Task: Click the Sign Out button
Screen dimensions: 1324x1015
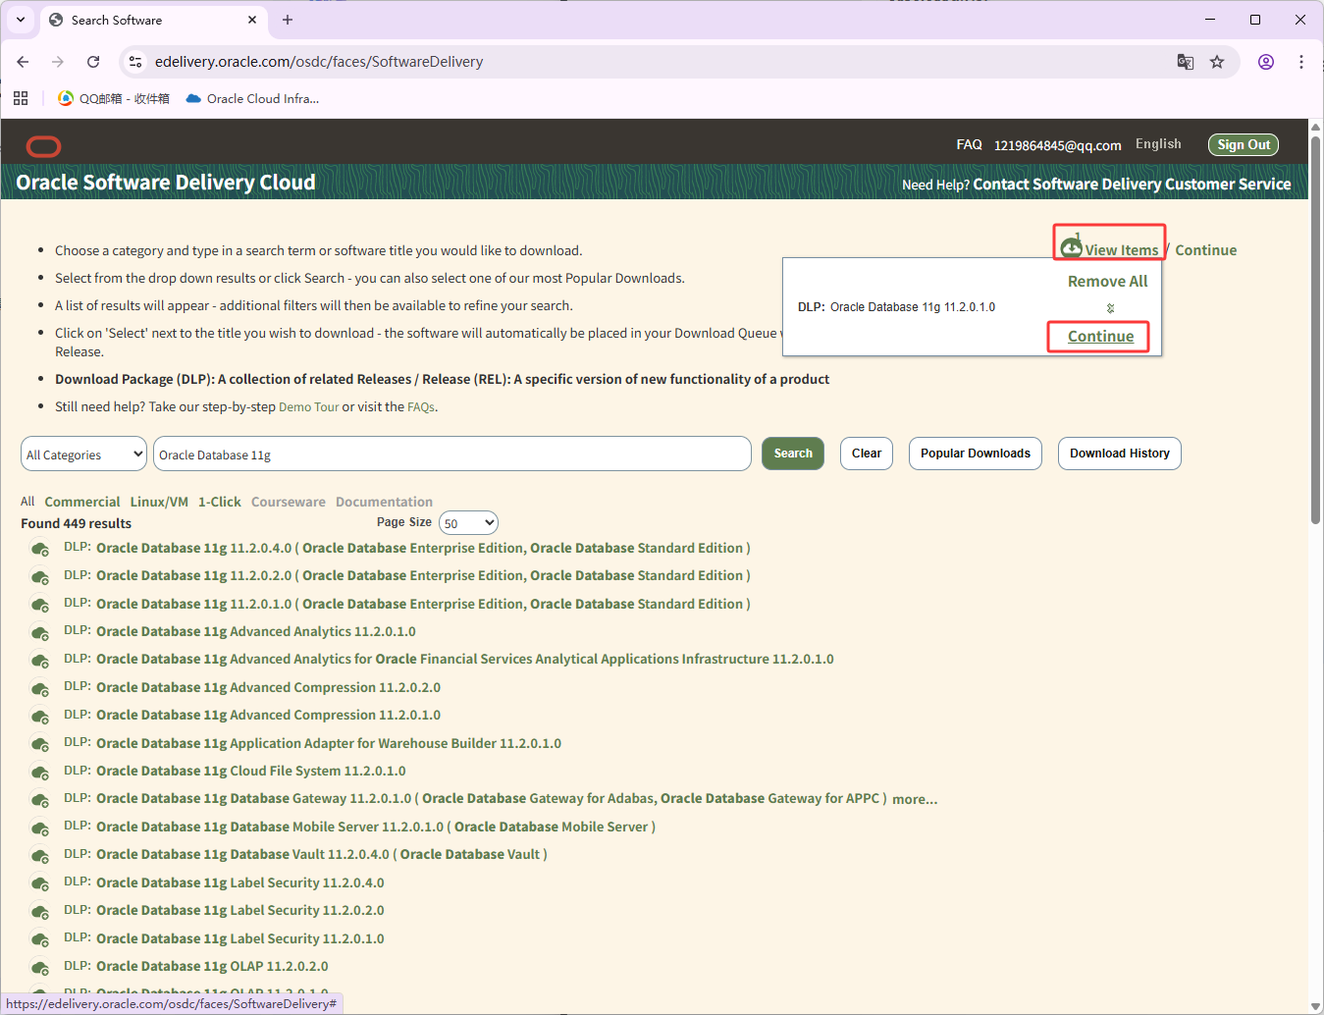Action: 1244,144
